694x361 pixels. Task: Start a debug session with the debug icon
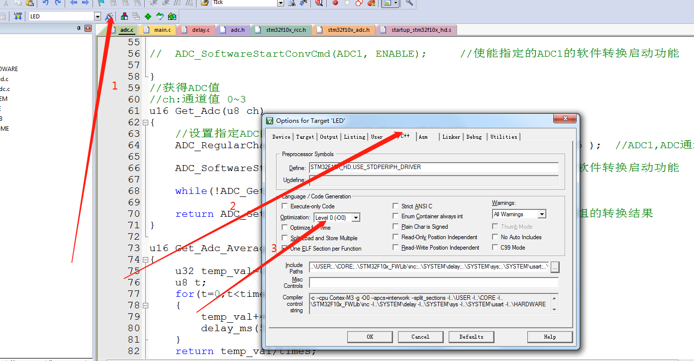(318, 4)
